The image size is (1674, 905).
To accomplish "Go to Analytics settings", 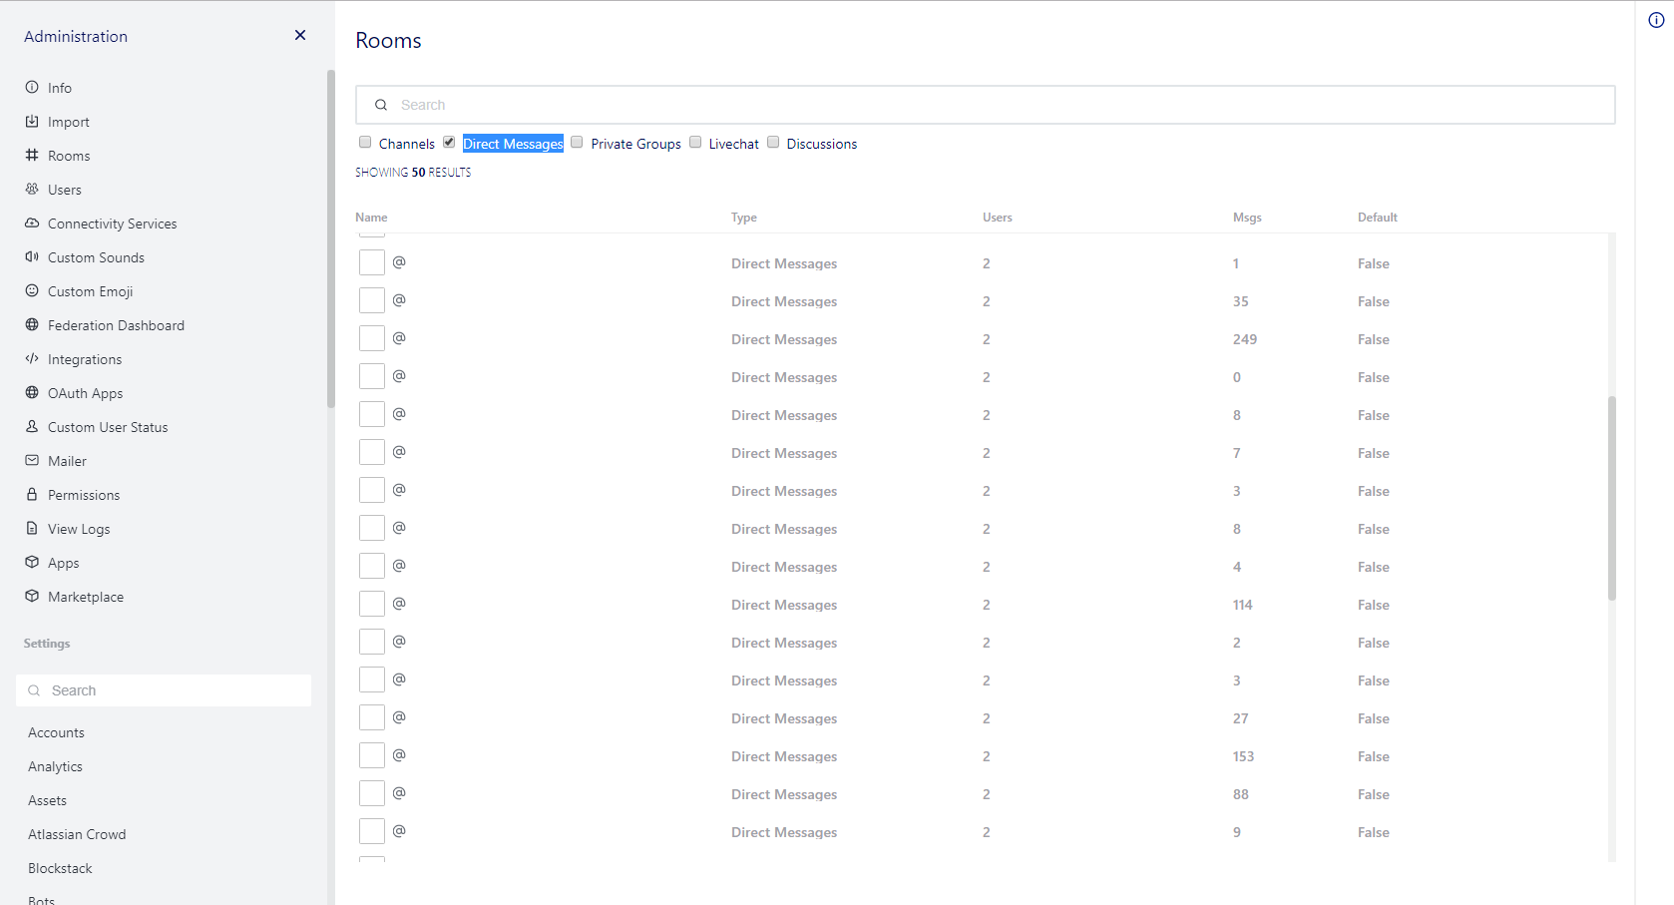I will 55,766.
